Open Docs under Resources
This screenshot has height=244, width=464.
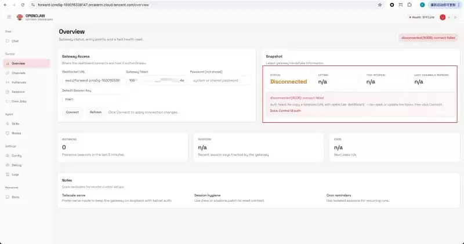[27, 197]
